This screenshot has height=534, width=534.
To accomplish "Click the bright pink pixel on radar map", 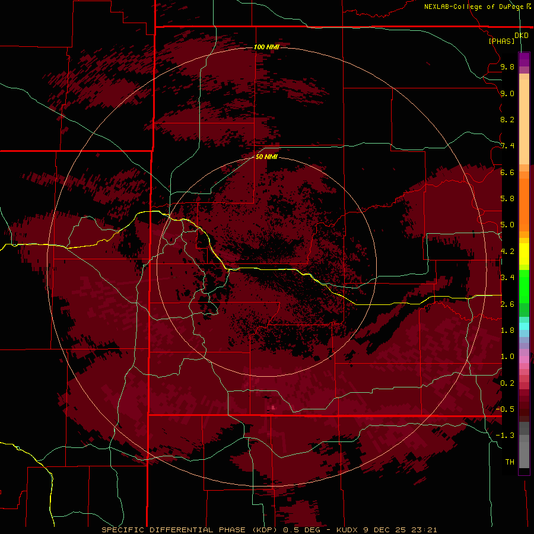I will (x=273, y=407).
